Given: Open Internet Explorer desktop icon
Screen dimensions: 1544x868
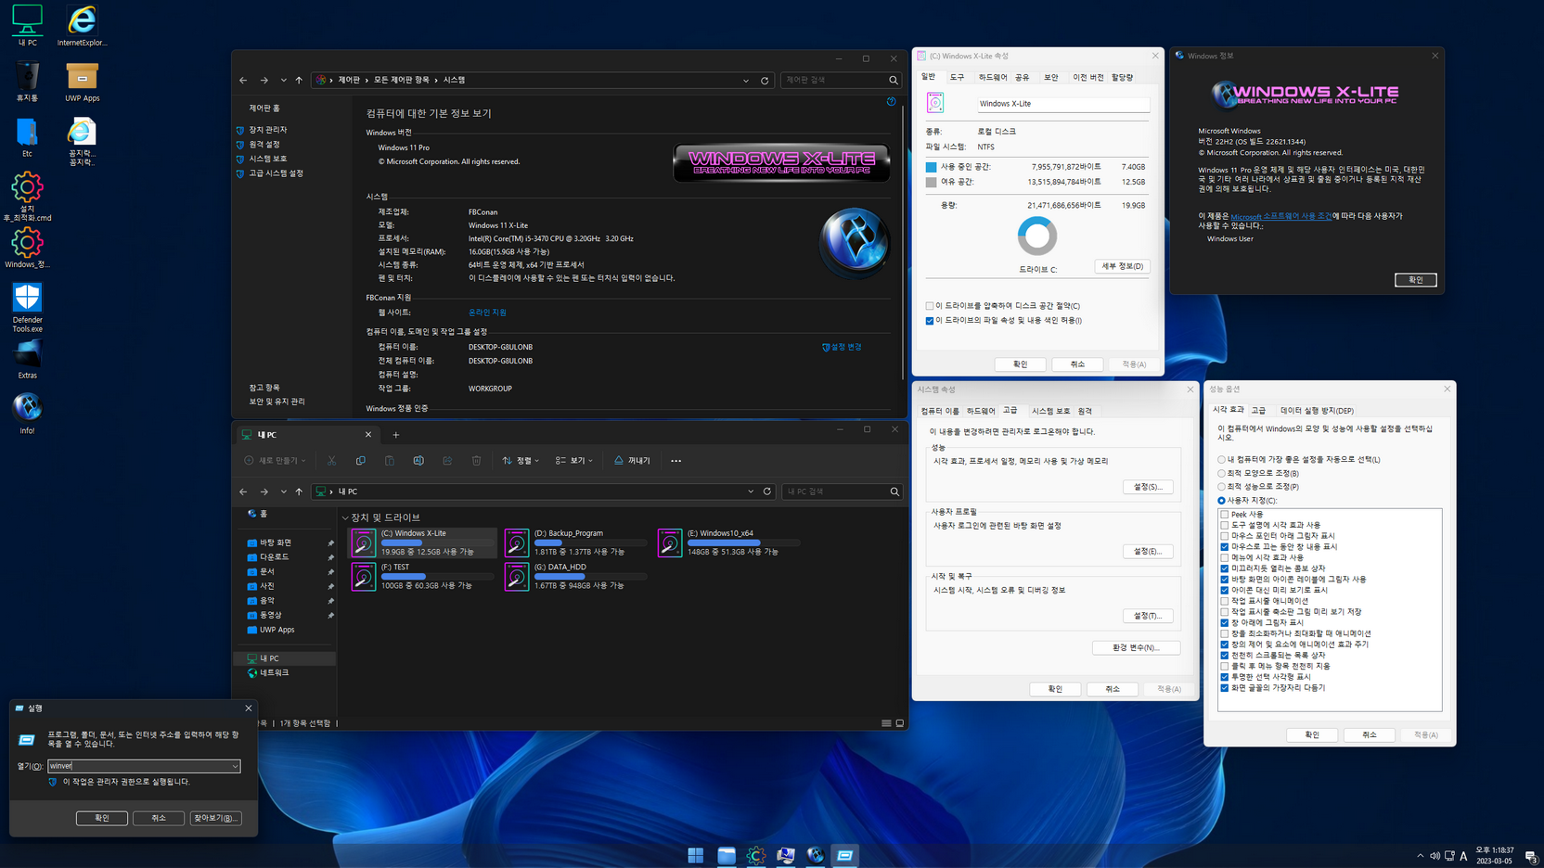Looking at the screenshot, I should click(82, 26).
